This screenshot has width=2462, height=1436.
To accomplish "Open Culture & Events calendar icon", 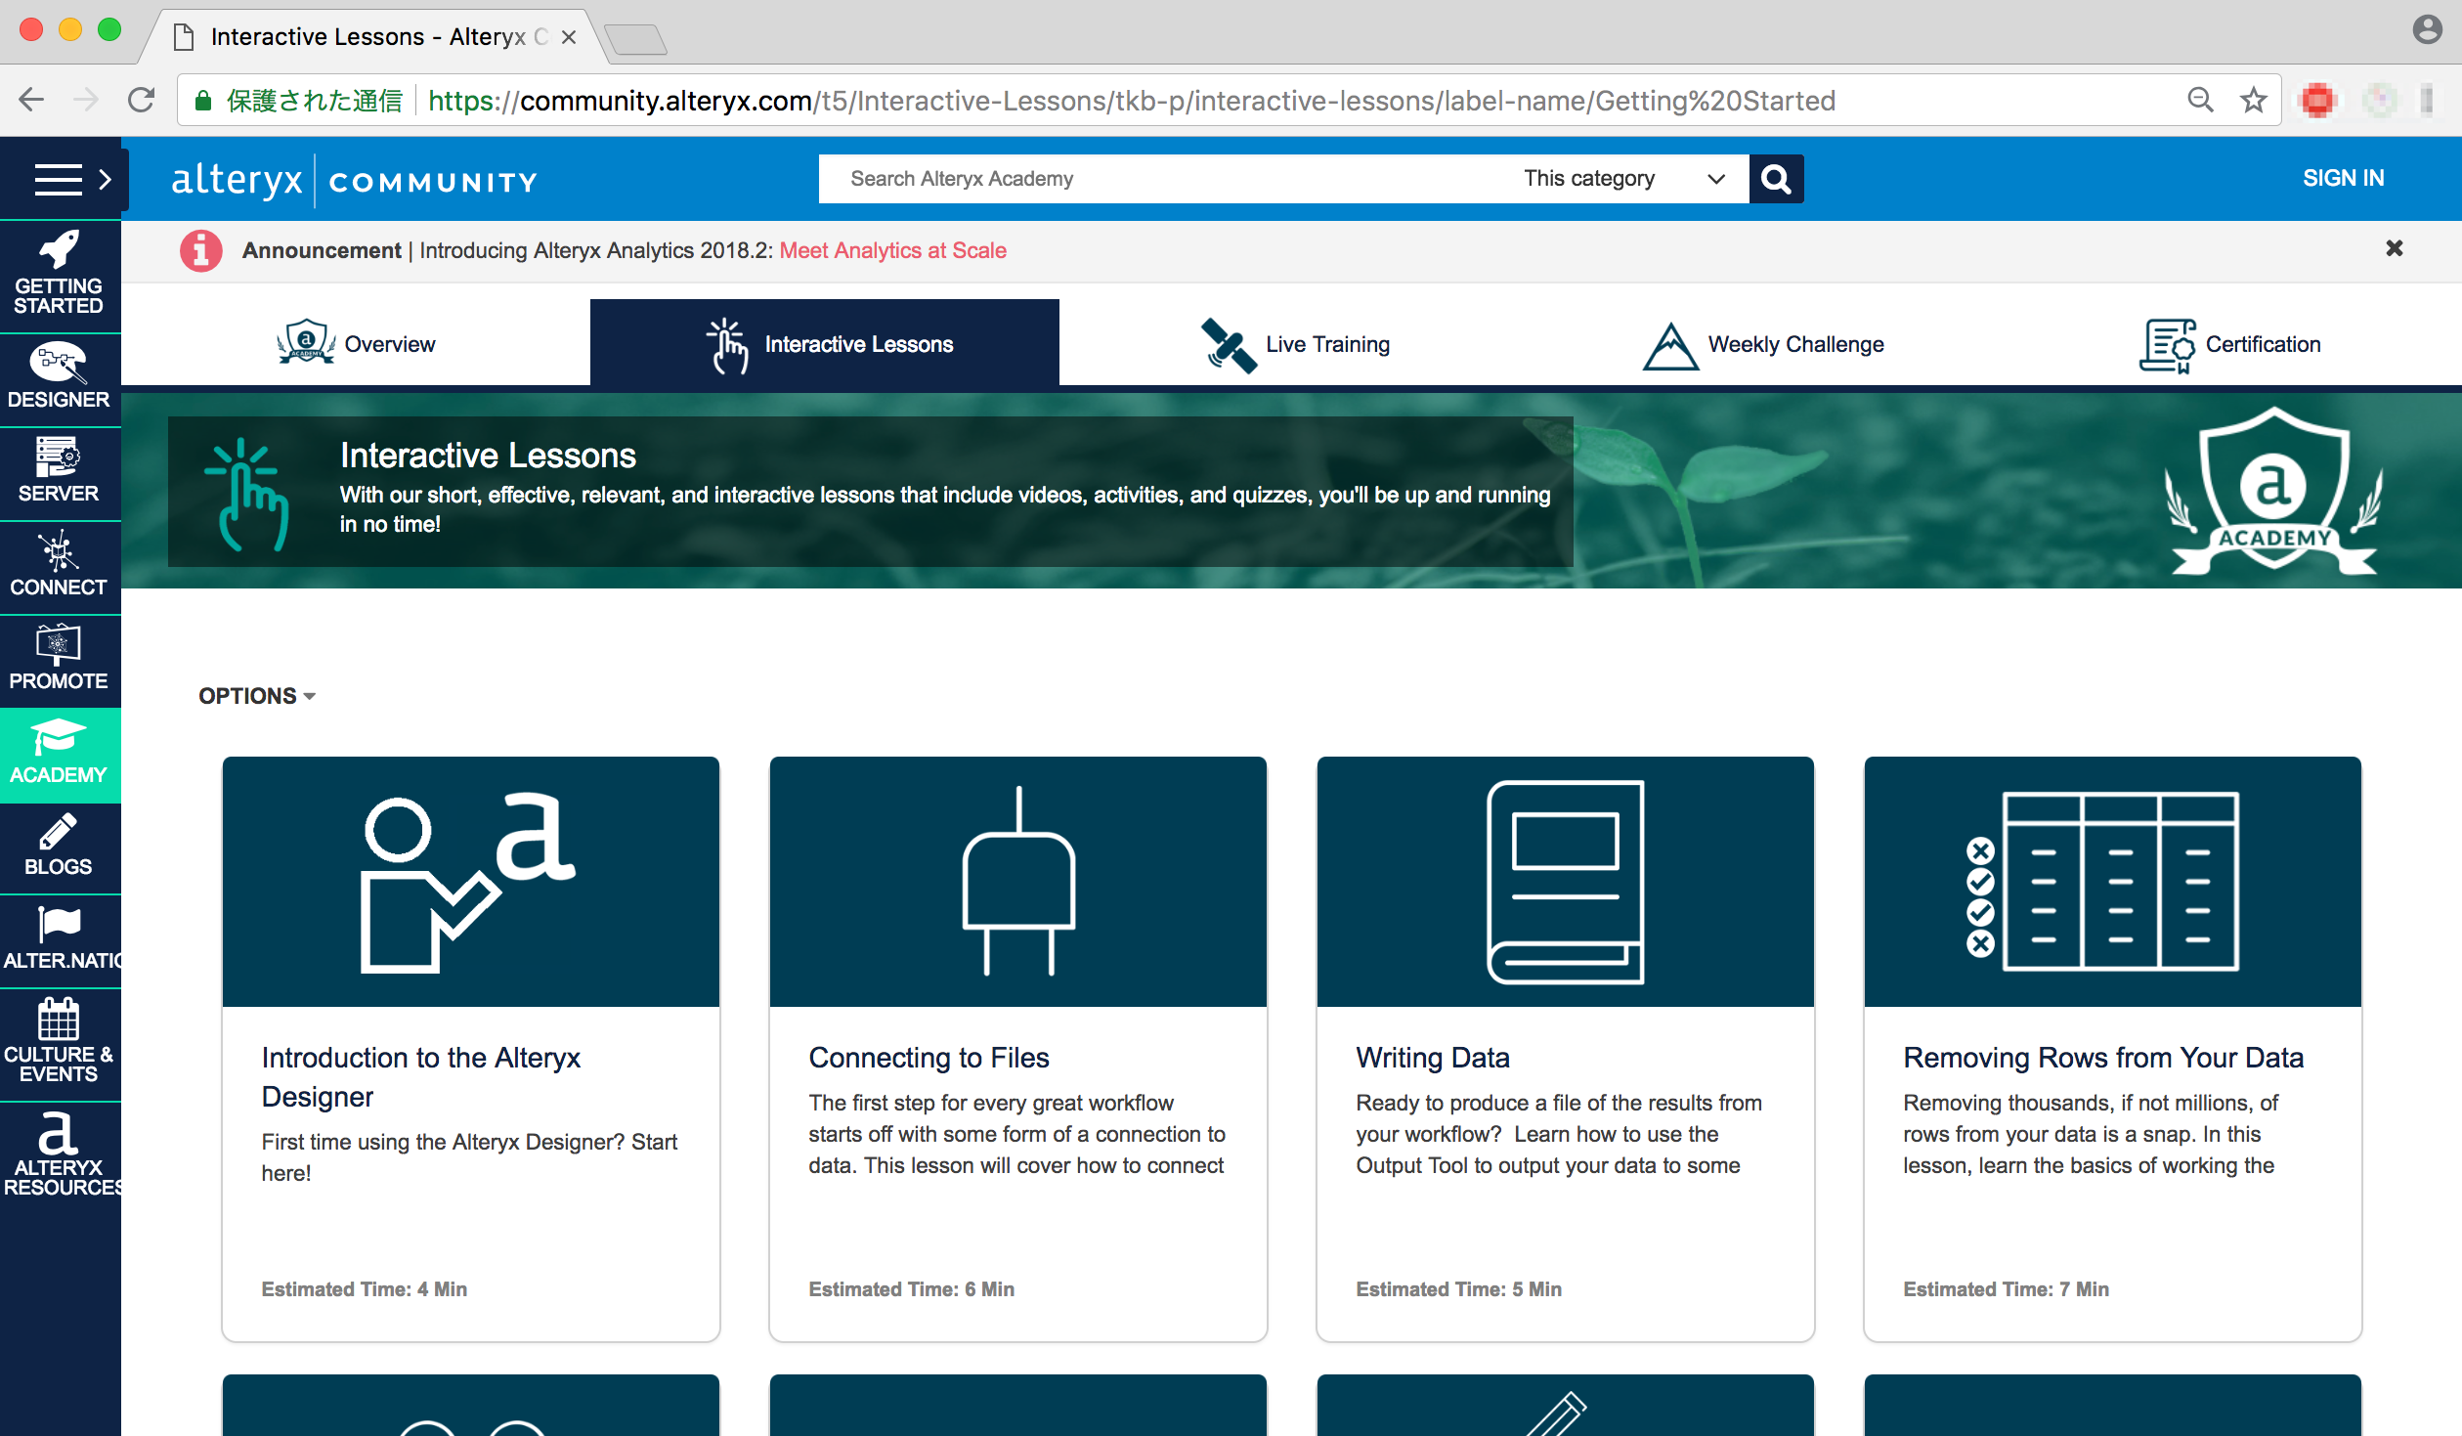I will coord(59,1018).
